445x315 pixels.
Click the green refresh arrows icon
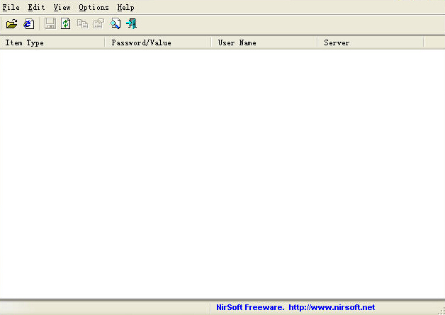pyautogui.click(x=66, y=23)
